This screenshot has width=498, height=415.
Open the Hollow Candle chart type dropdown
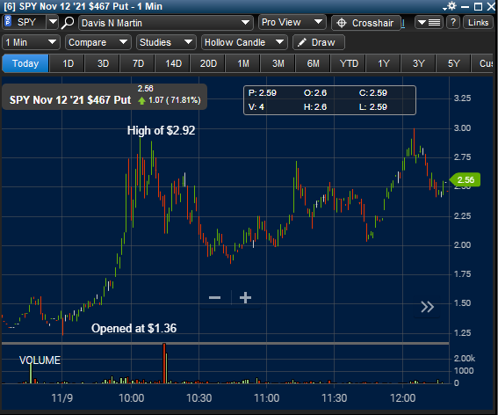[x=244, y=42]
